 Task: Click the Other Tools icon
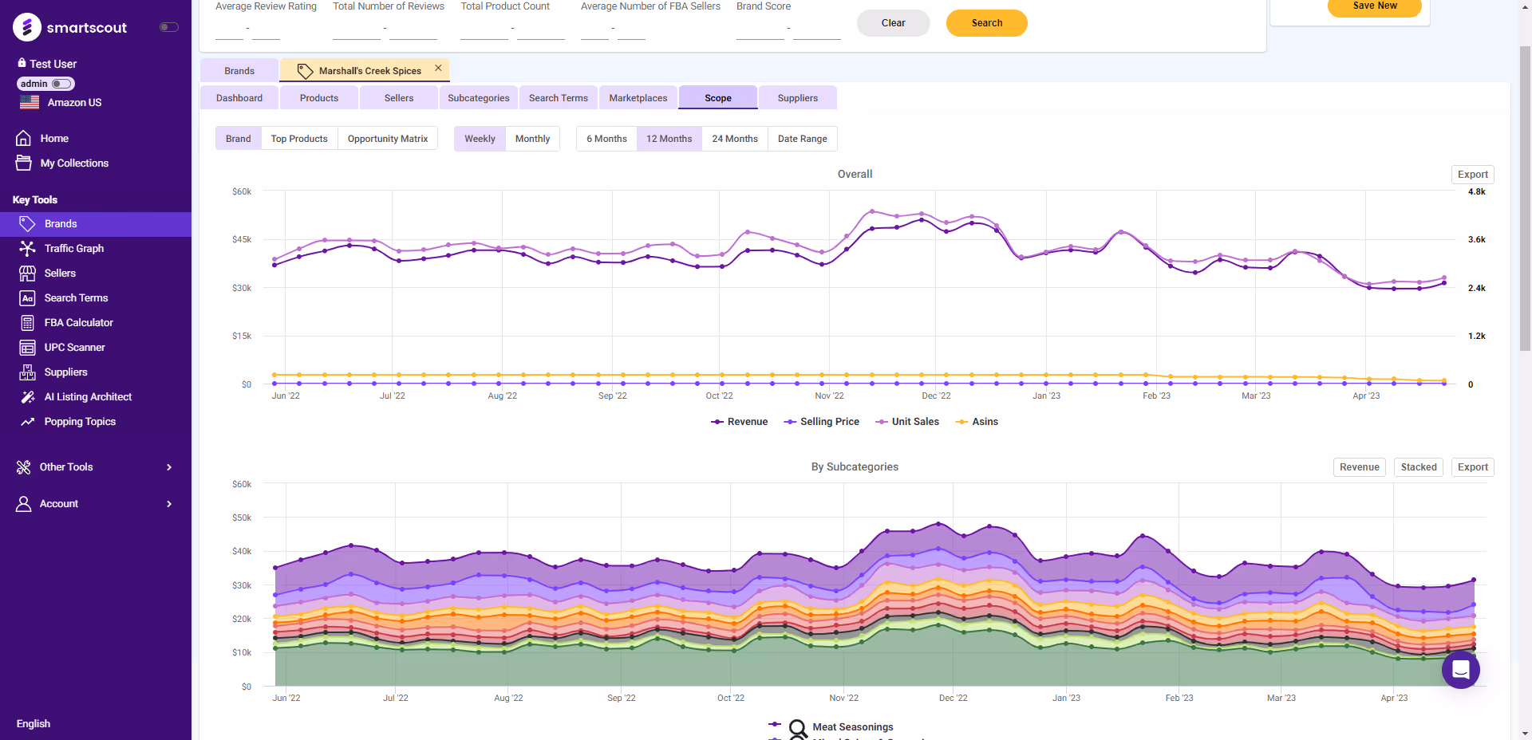pos(24,466)
